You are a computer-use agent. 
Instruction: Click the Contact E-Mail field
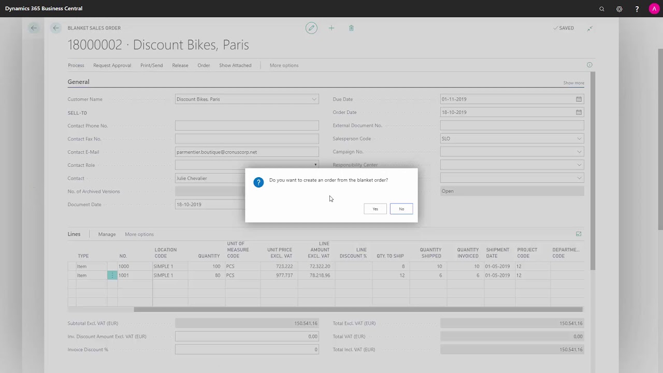click(247, 152)
